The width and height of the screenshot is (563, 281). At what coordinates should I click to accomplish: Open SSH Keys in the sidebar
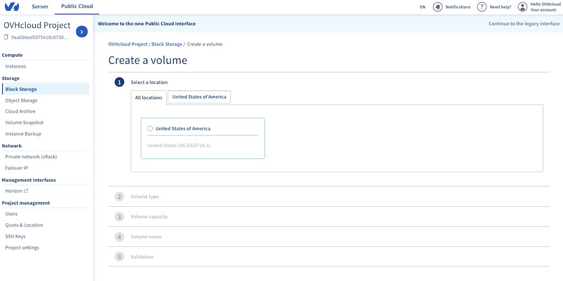pyautogui.click(x=15, y=236)
